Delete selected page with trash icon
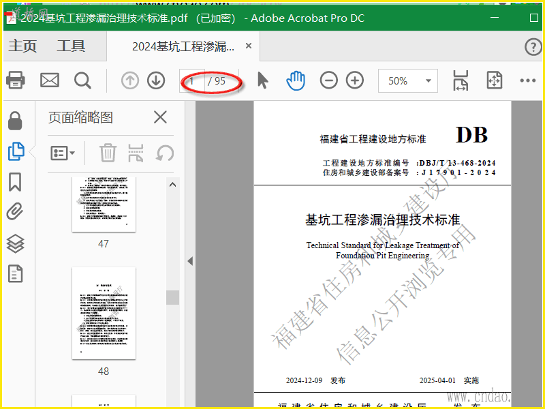545x409 pixels. 108,153
